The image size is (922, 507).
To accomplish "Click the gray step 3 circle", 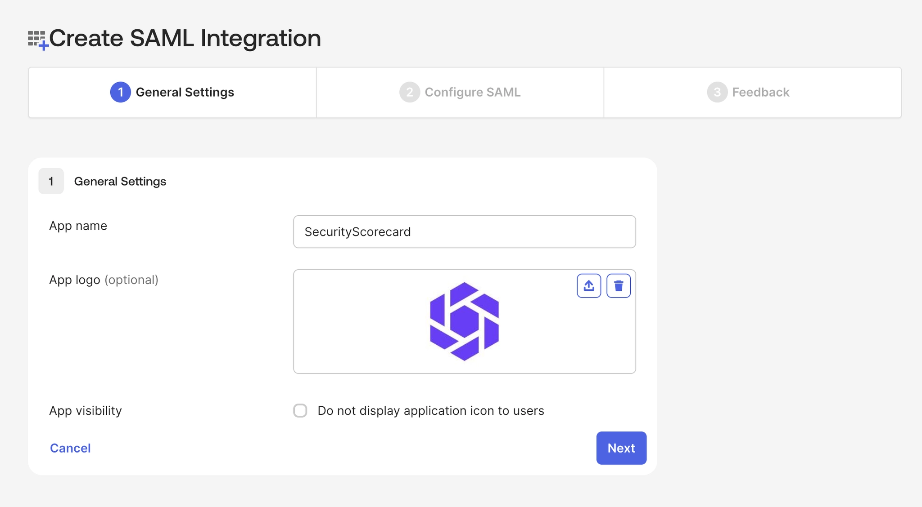I will point(717,92).
